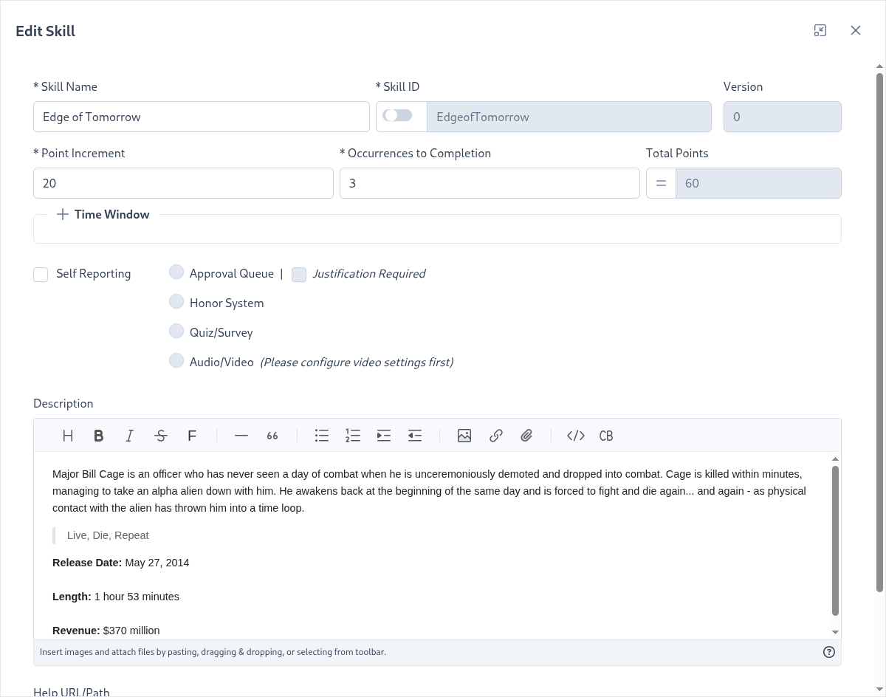Click the Occurrences to Completion input

490,183
